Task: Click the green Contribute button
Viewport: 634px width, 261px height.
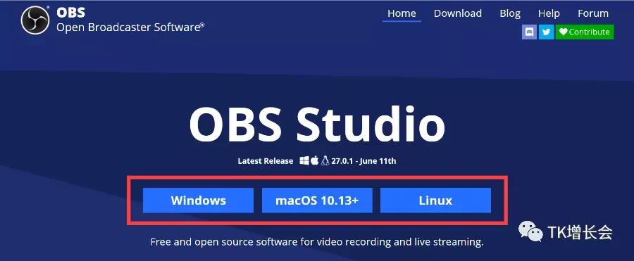Action: point(585,32)
